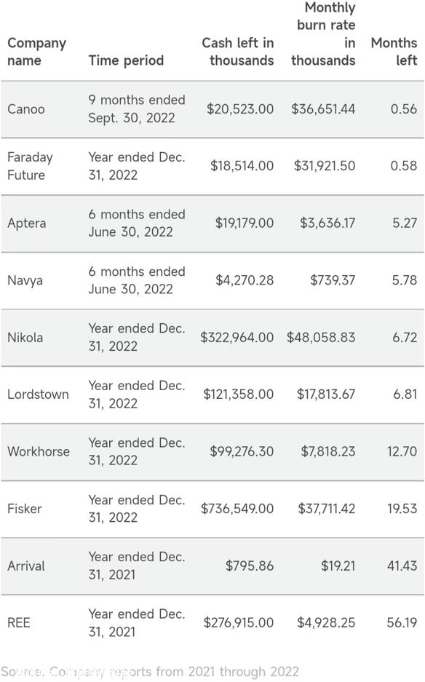Viewport: 425px width, 682px height.
Task: Click Arrival burn rate $19.21
Action: (338, 566)
